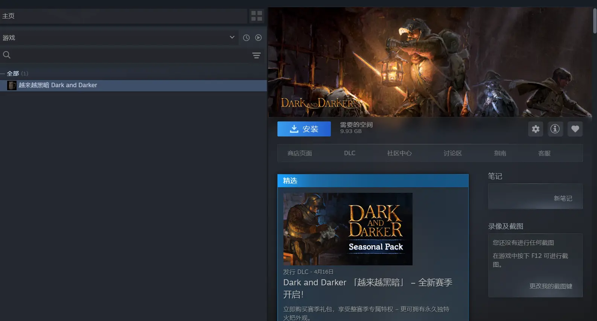Open the 讨论区 tab
Image resolution: width=597 pixels, height=321 pixels.
pos(453,153)
